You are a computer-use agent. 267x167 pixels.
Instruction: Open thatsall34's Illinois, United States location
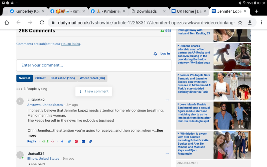point(43,159)
